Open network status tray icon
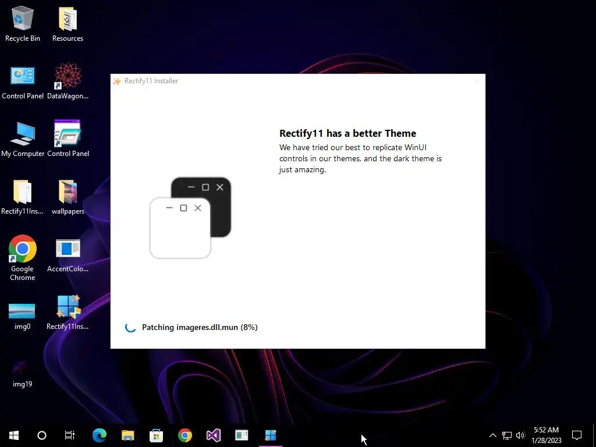The image size is (596, 447). (x=507, y=435)
